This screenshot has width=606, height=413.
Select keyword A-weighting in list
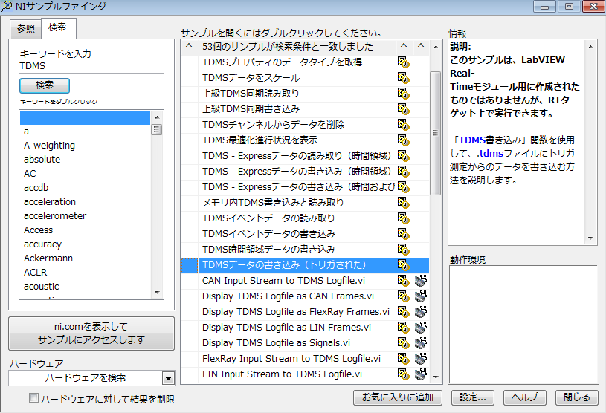[85, 146]
